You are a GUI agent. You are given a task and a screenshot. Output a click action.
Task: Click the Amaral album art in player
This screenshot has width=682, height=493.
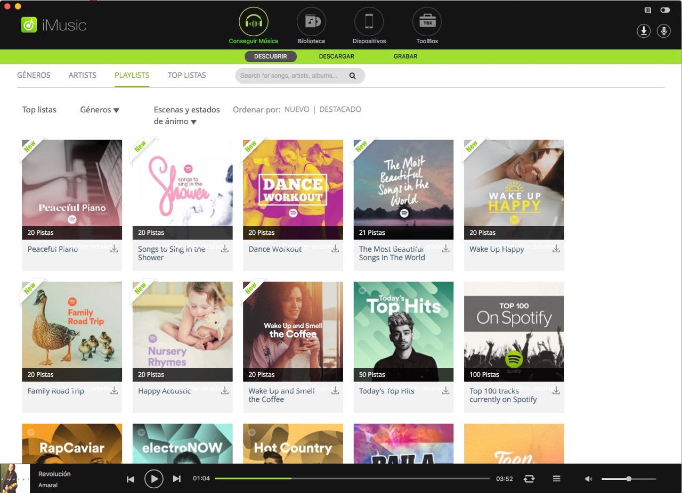15,478
